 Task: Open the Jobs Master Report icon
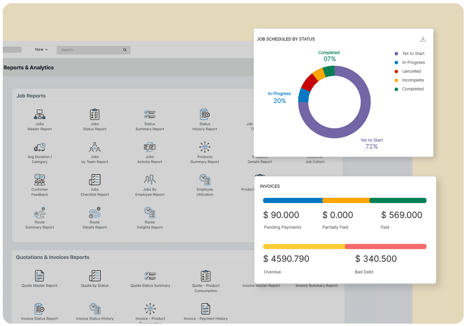40,115
